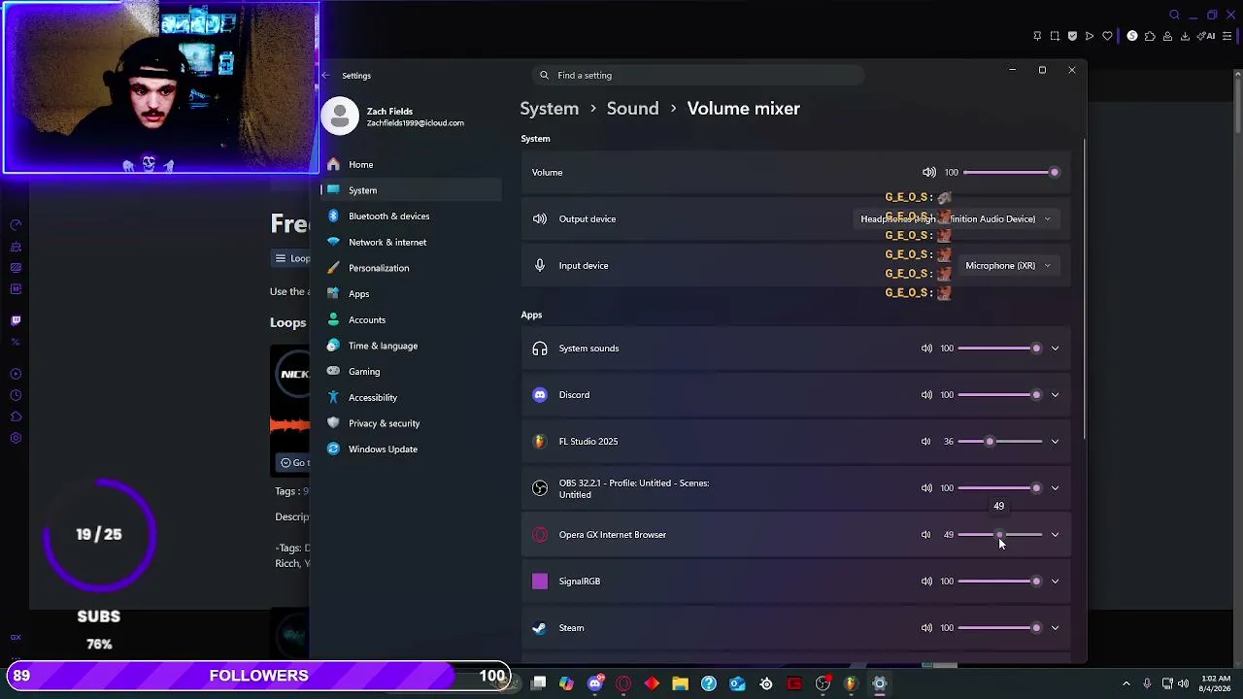Image resolution: width=1243 pixels, height=699 pixels.
Task: Expand System sounds options chevron
Action: [1055, 349]
